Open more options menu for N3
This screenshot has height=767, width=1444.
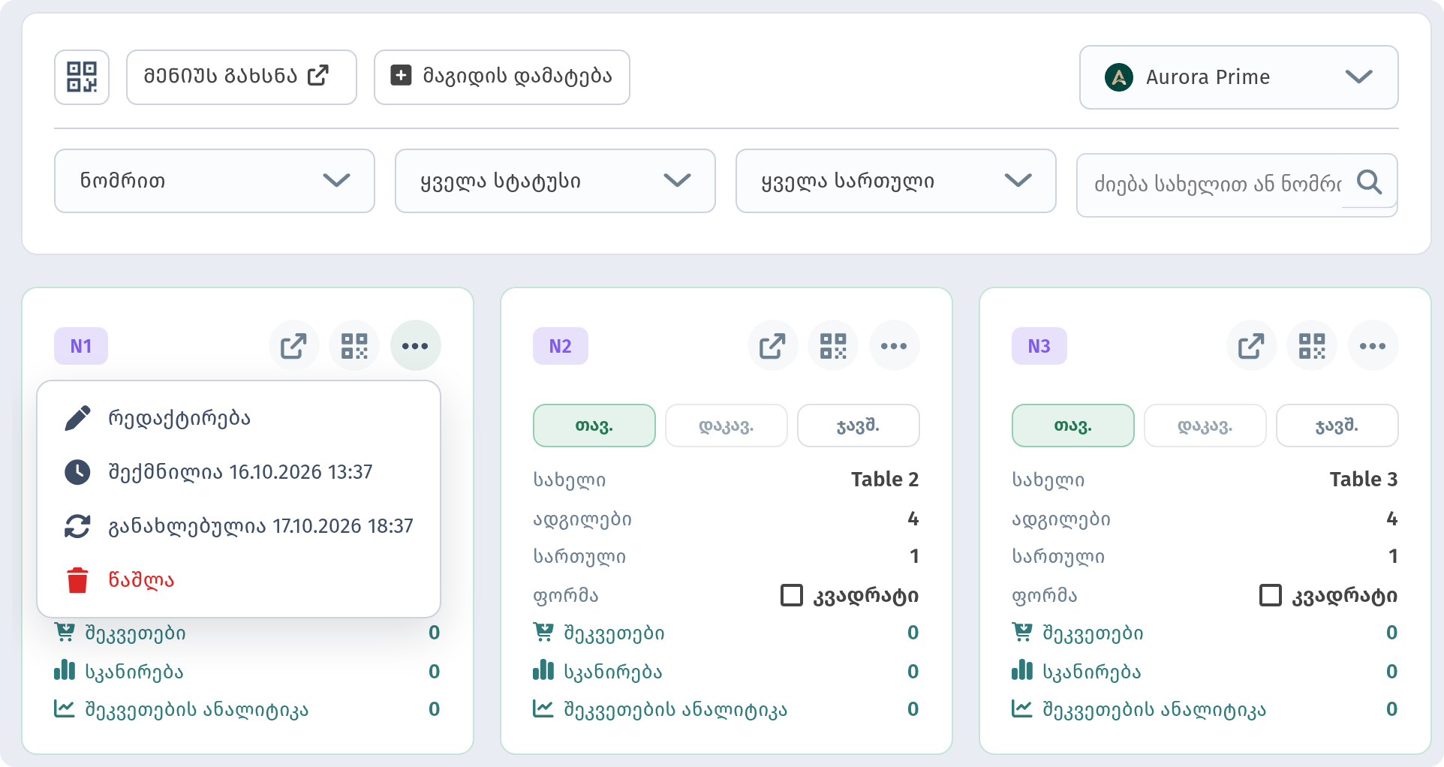click(1373, 346)
